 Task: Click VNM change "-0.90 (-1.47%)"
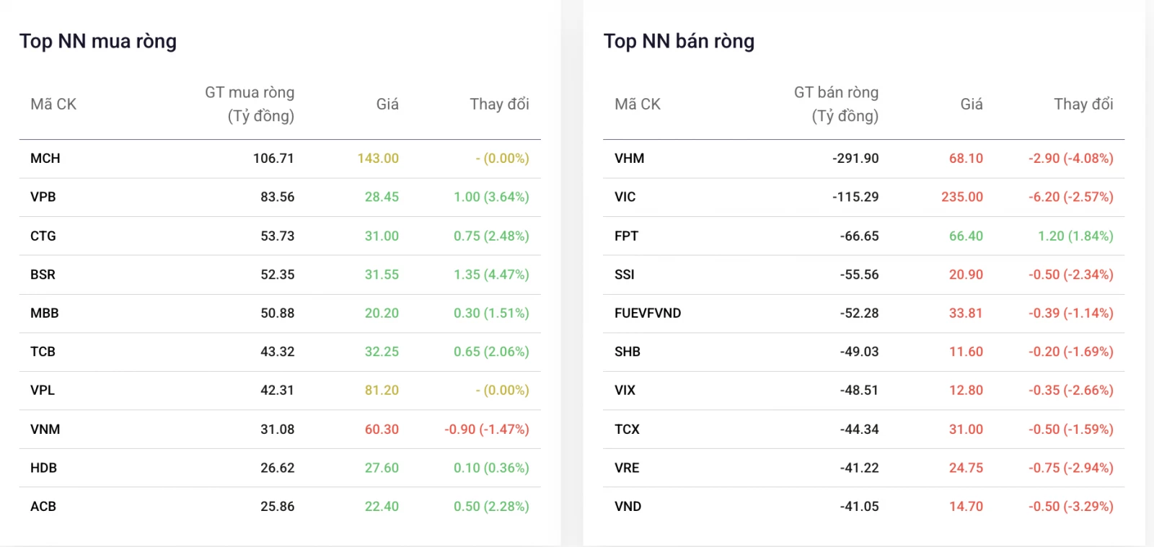tap(487, 429)
